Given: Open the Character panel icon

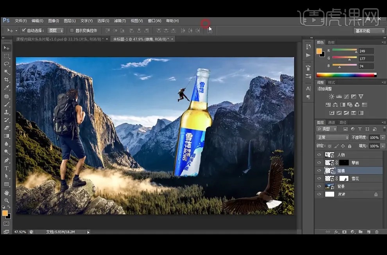Looking at the screenshot, I should point(308,89).
